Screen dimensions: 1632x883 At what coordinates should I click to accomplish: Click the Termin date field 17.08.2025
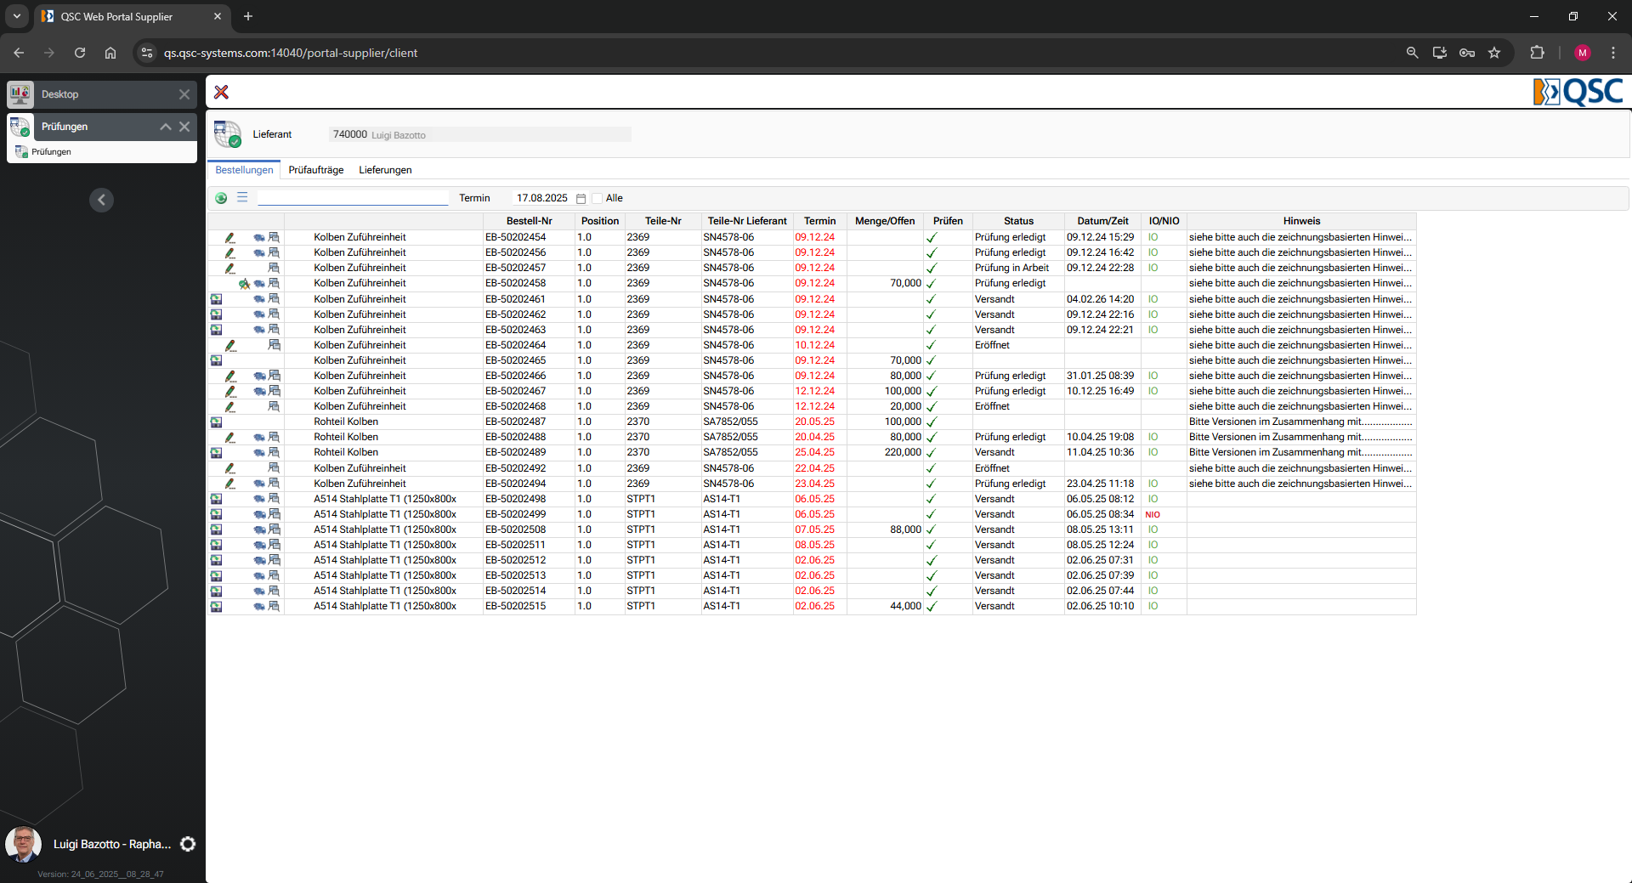pyautogui.click(x=542, y=198)
